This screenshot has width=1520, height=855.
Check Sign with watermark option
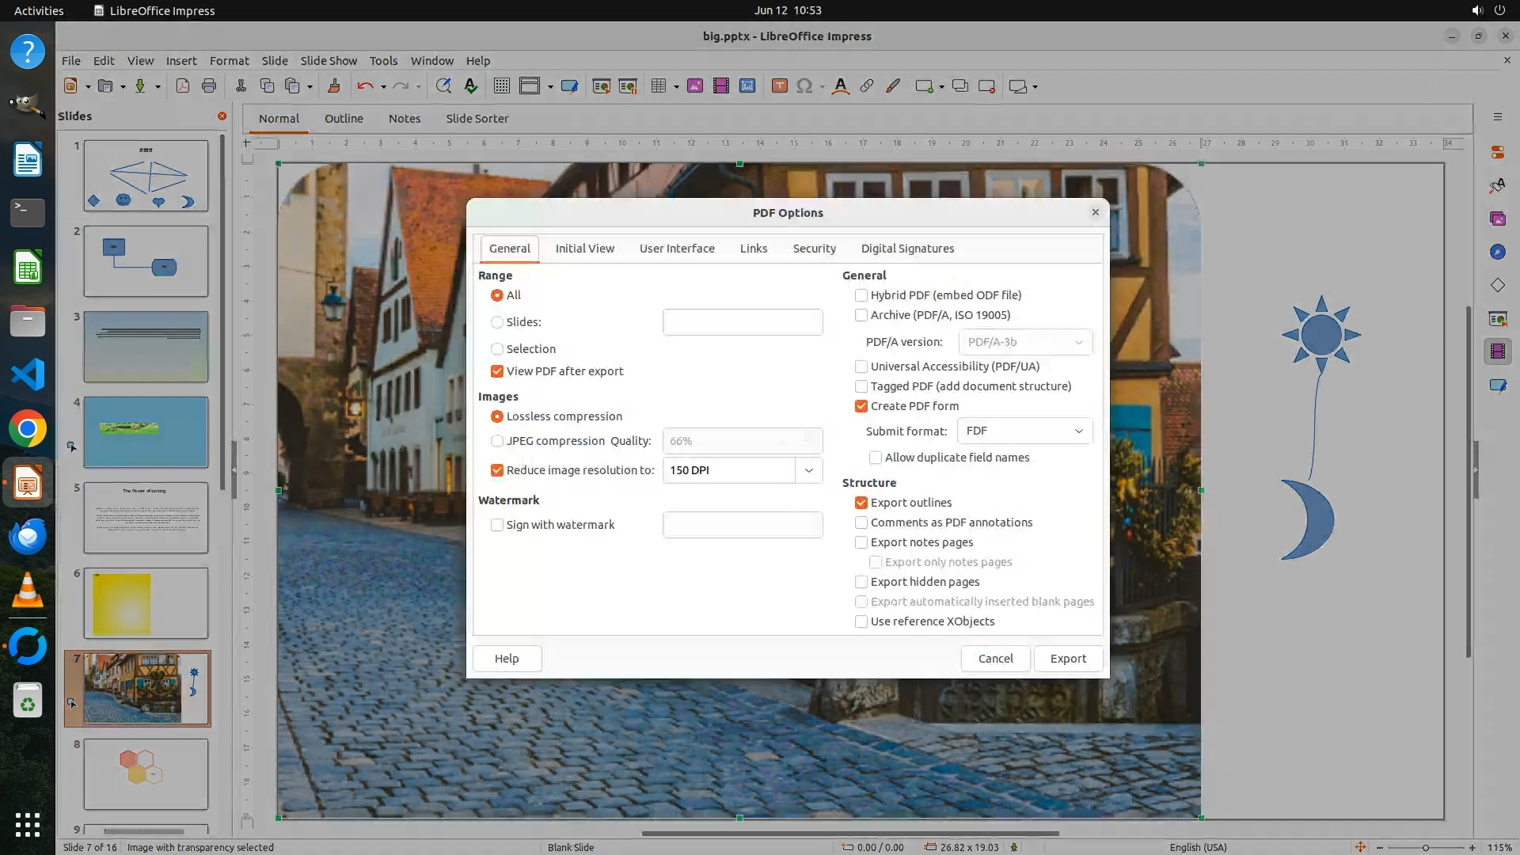point(497,525)
